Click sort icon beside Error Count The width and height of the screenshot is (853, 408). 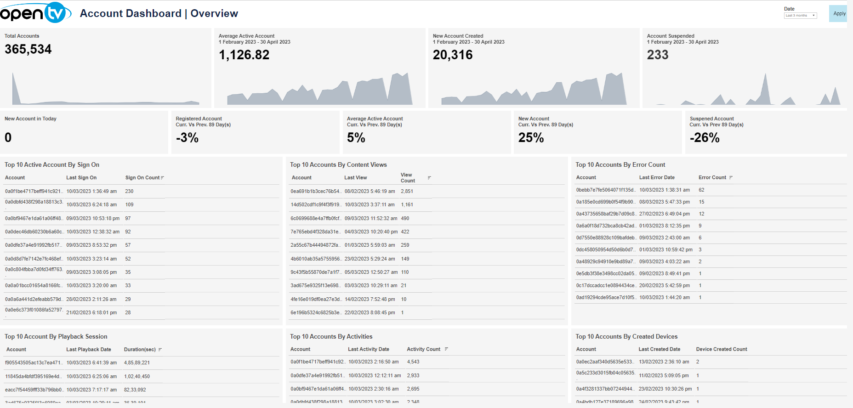coord(731,178)
